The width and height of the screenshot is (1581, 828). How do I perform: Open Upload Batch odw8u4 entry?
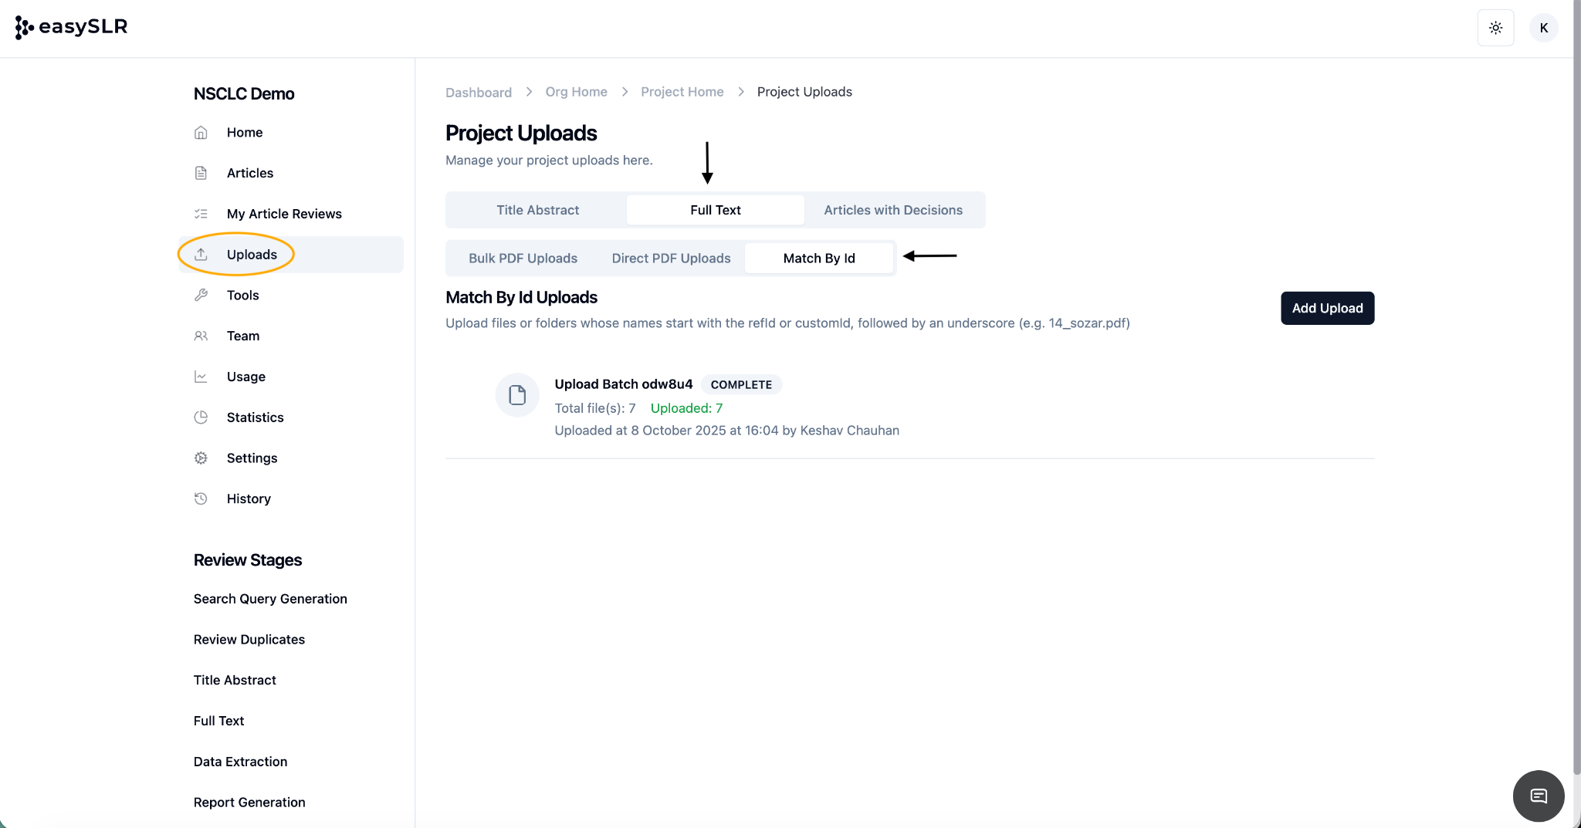[x=623, y=384]
